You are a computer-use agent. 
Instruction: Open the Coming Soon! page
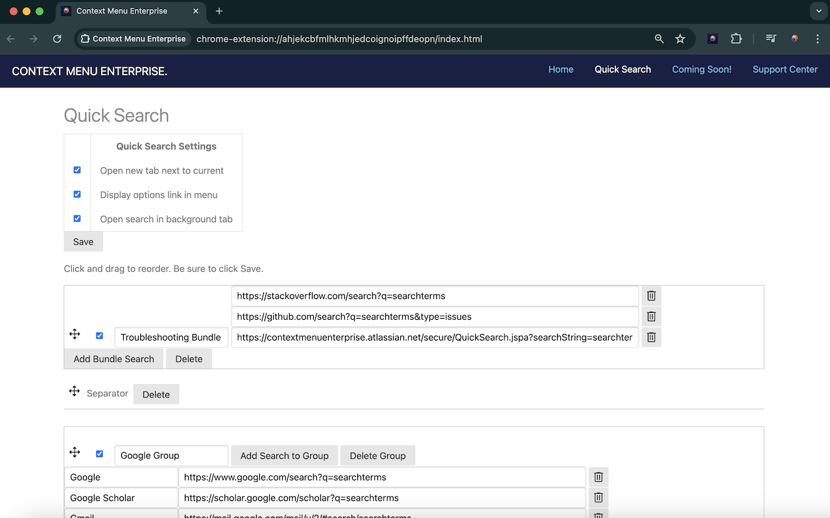(702, 69)
